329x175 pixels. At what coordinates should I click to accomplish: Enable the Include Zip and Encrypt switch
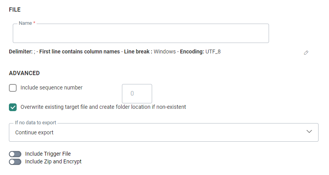coord(15,162)
